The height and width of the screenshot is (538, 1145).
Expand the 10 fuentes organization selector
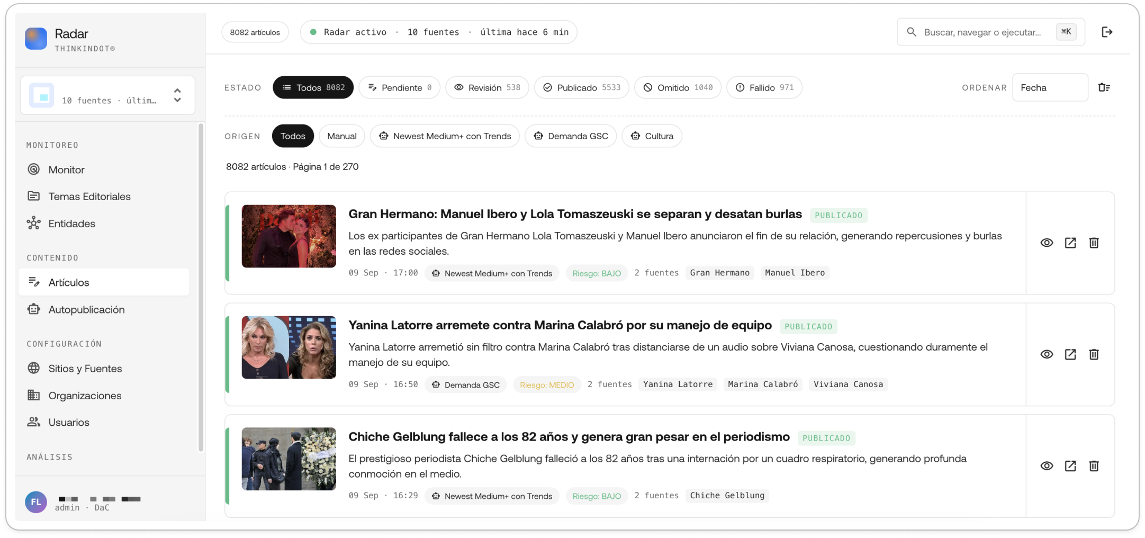tap(108, 95)
